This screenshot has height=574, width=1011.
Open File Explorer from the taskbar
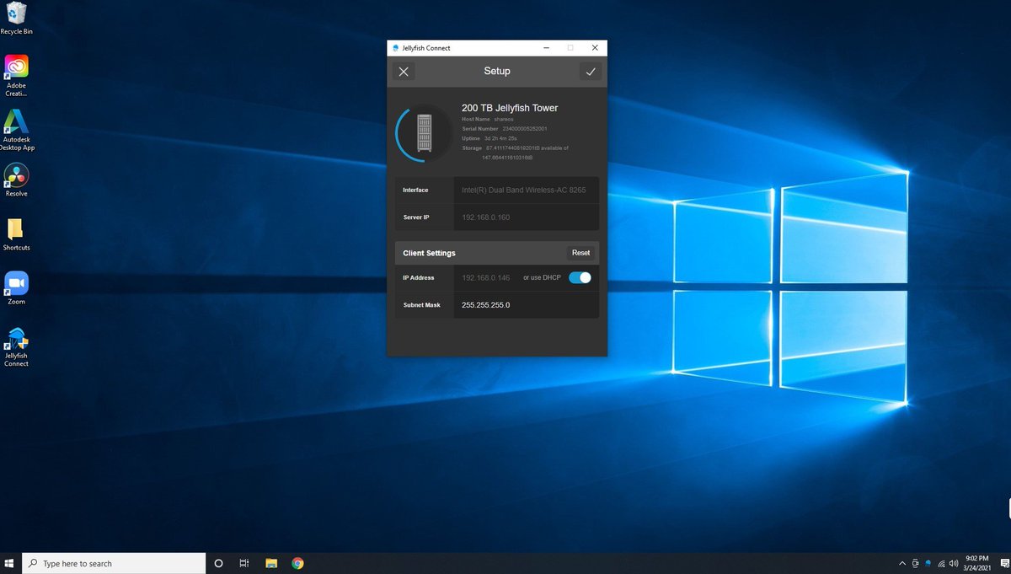pos(271,563)
